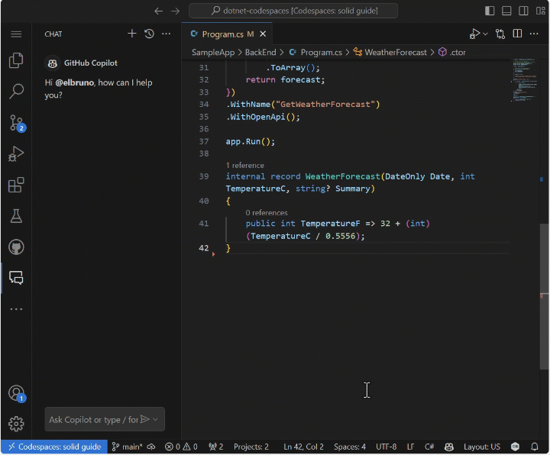This screenshot has height=455, width=550.
Task: Change keyboard Layout: US
Action: click(x=481, y=447)
